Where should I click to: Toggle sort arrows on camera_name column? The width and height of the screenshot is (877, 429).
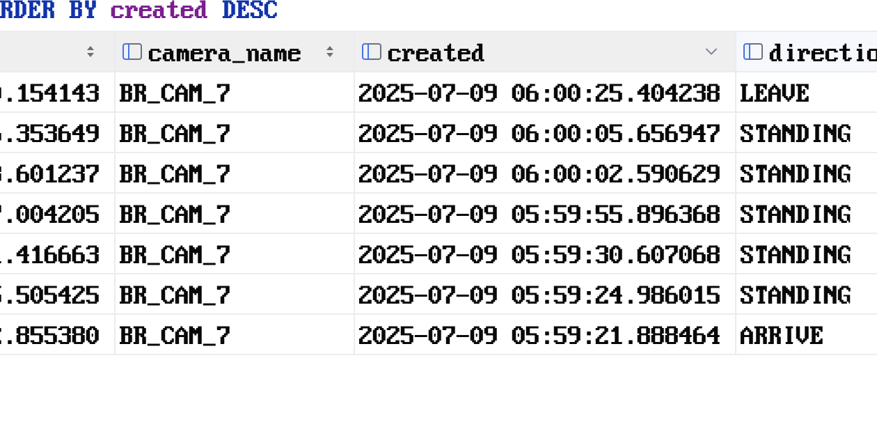330,52
